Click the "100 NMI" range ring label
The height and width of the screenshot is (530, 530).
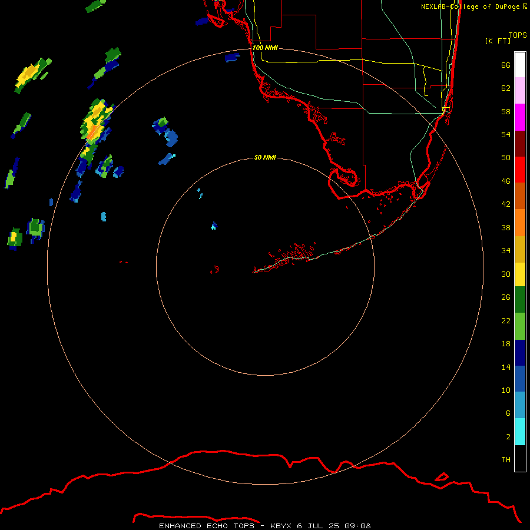click(265, 48)
